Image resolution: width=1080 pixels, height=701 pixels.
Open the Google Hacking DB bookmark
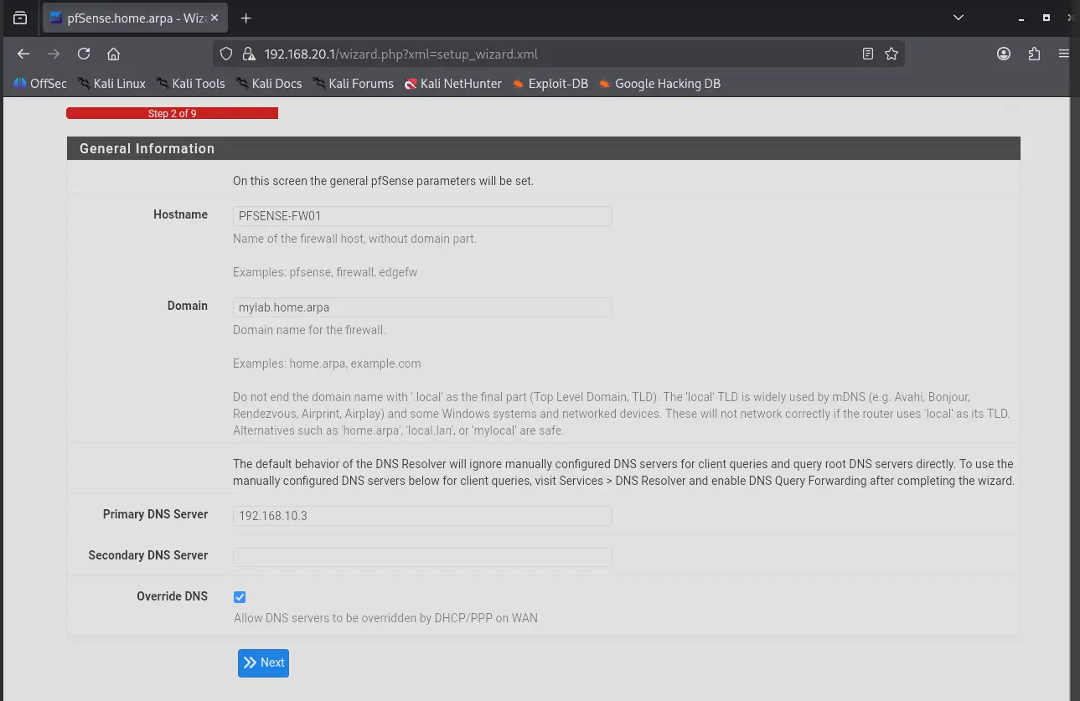[x=659, y=83]
